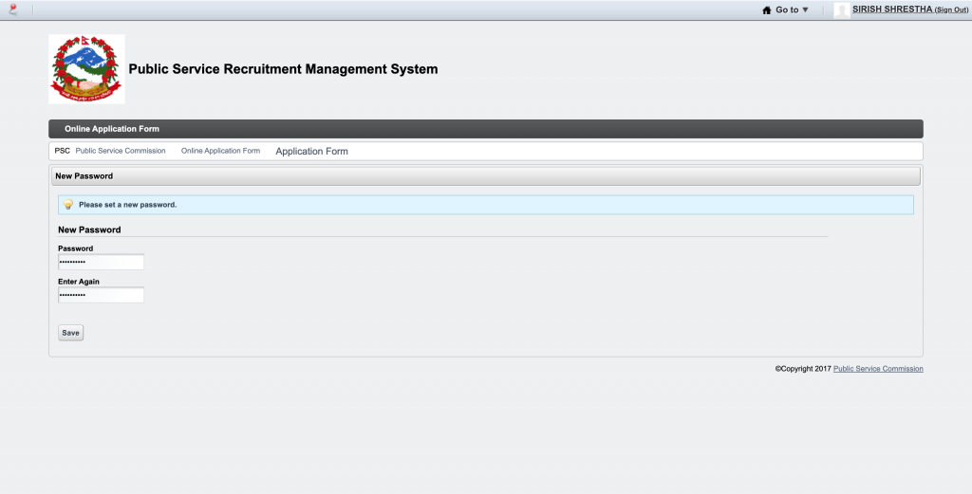Click the Nepal government emblem logo
The image size is (972, 494).
86,69
